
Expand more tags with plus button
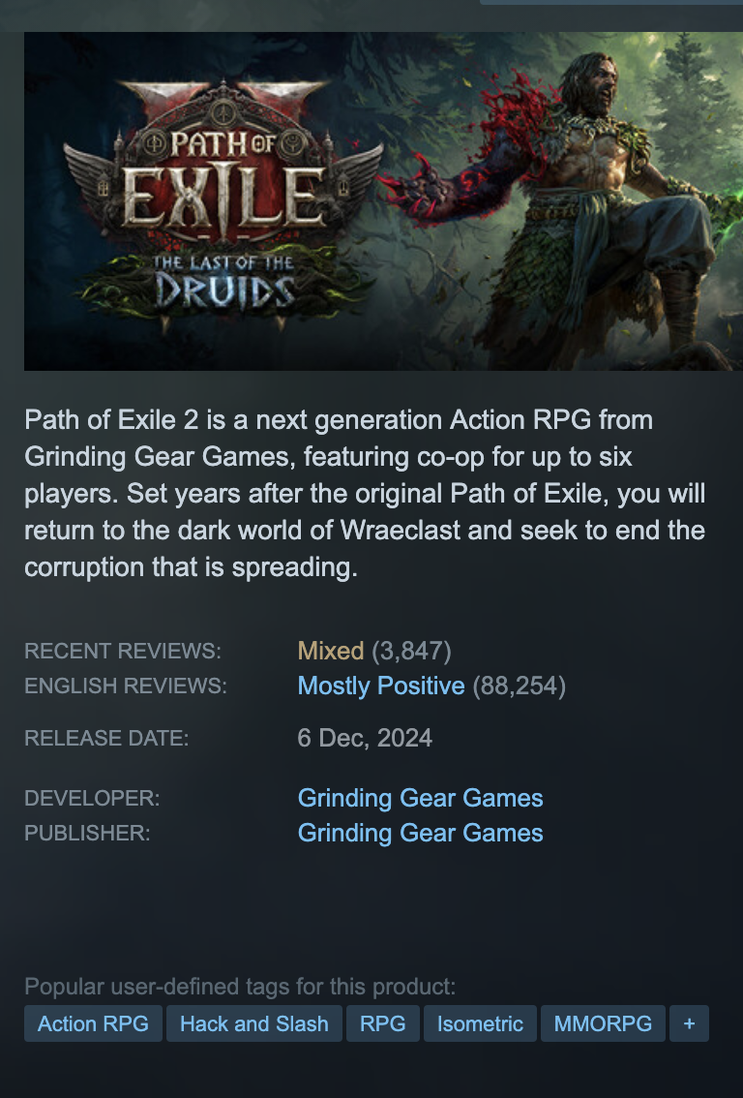689,1023
